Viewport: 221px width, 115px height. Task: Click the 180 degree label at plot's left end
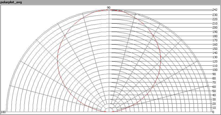[3, 112]
